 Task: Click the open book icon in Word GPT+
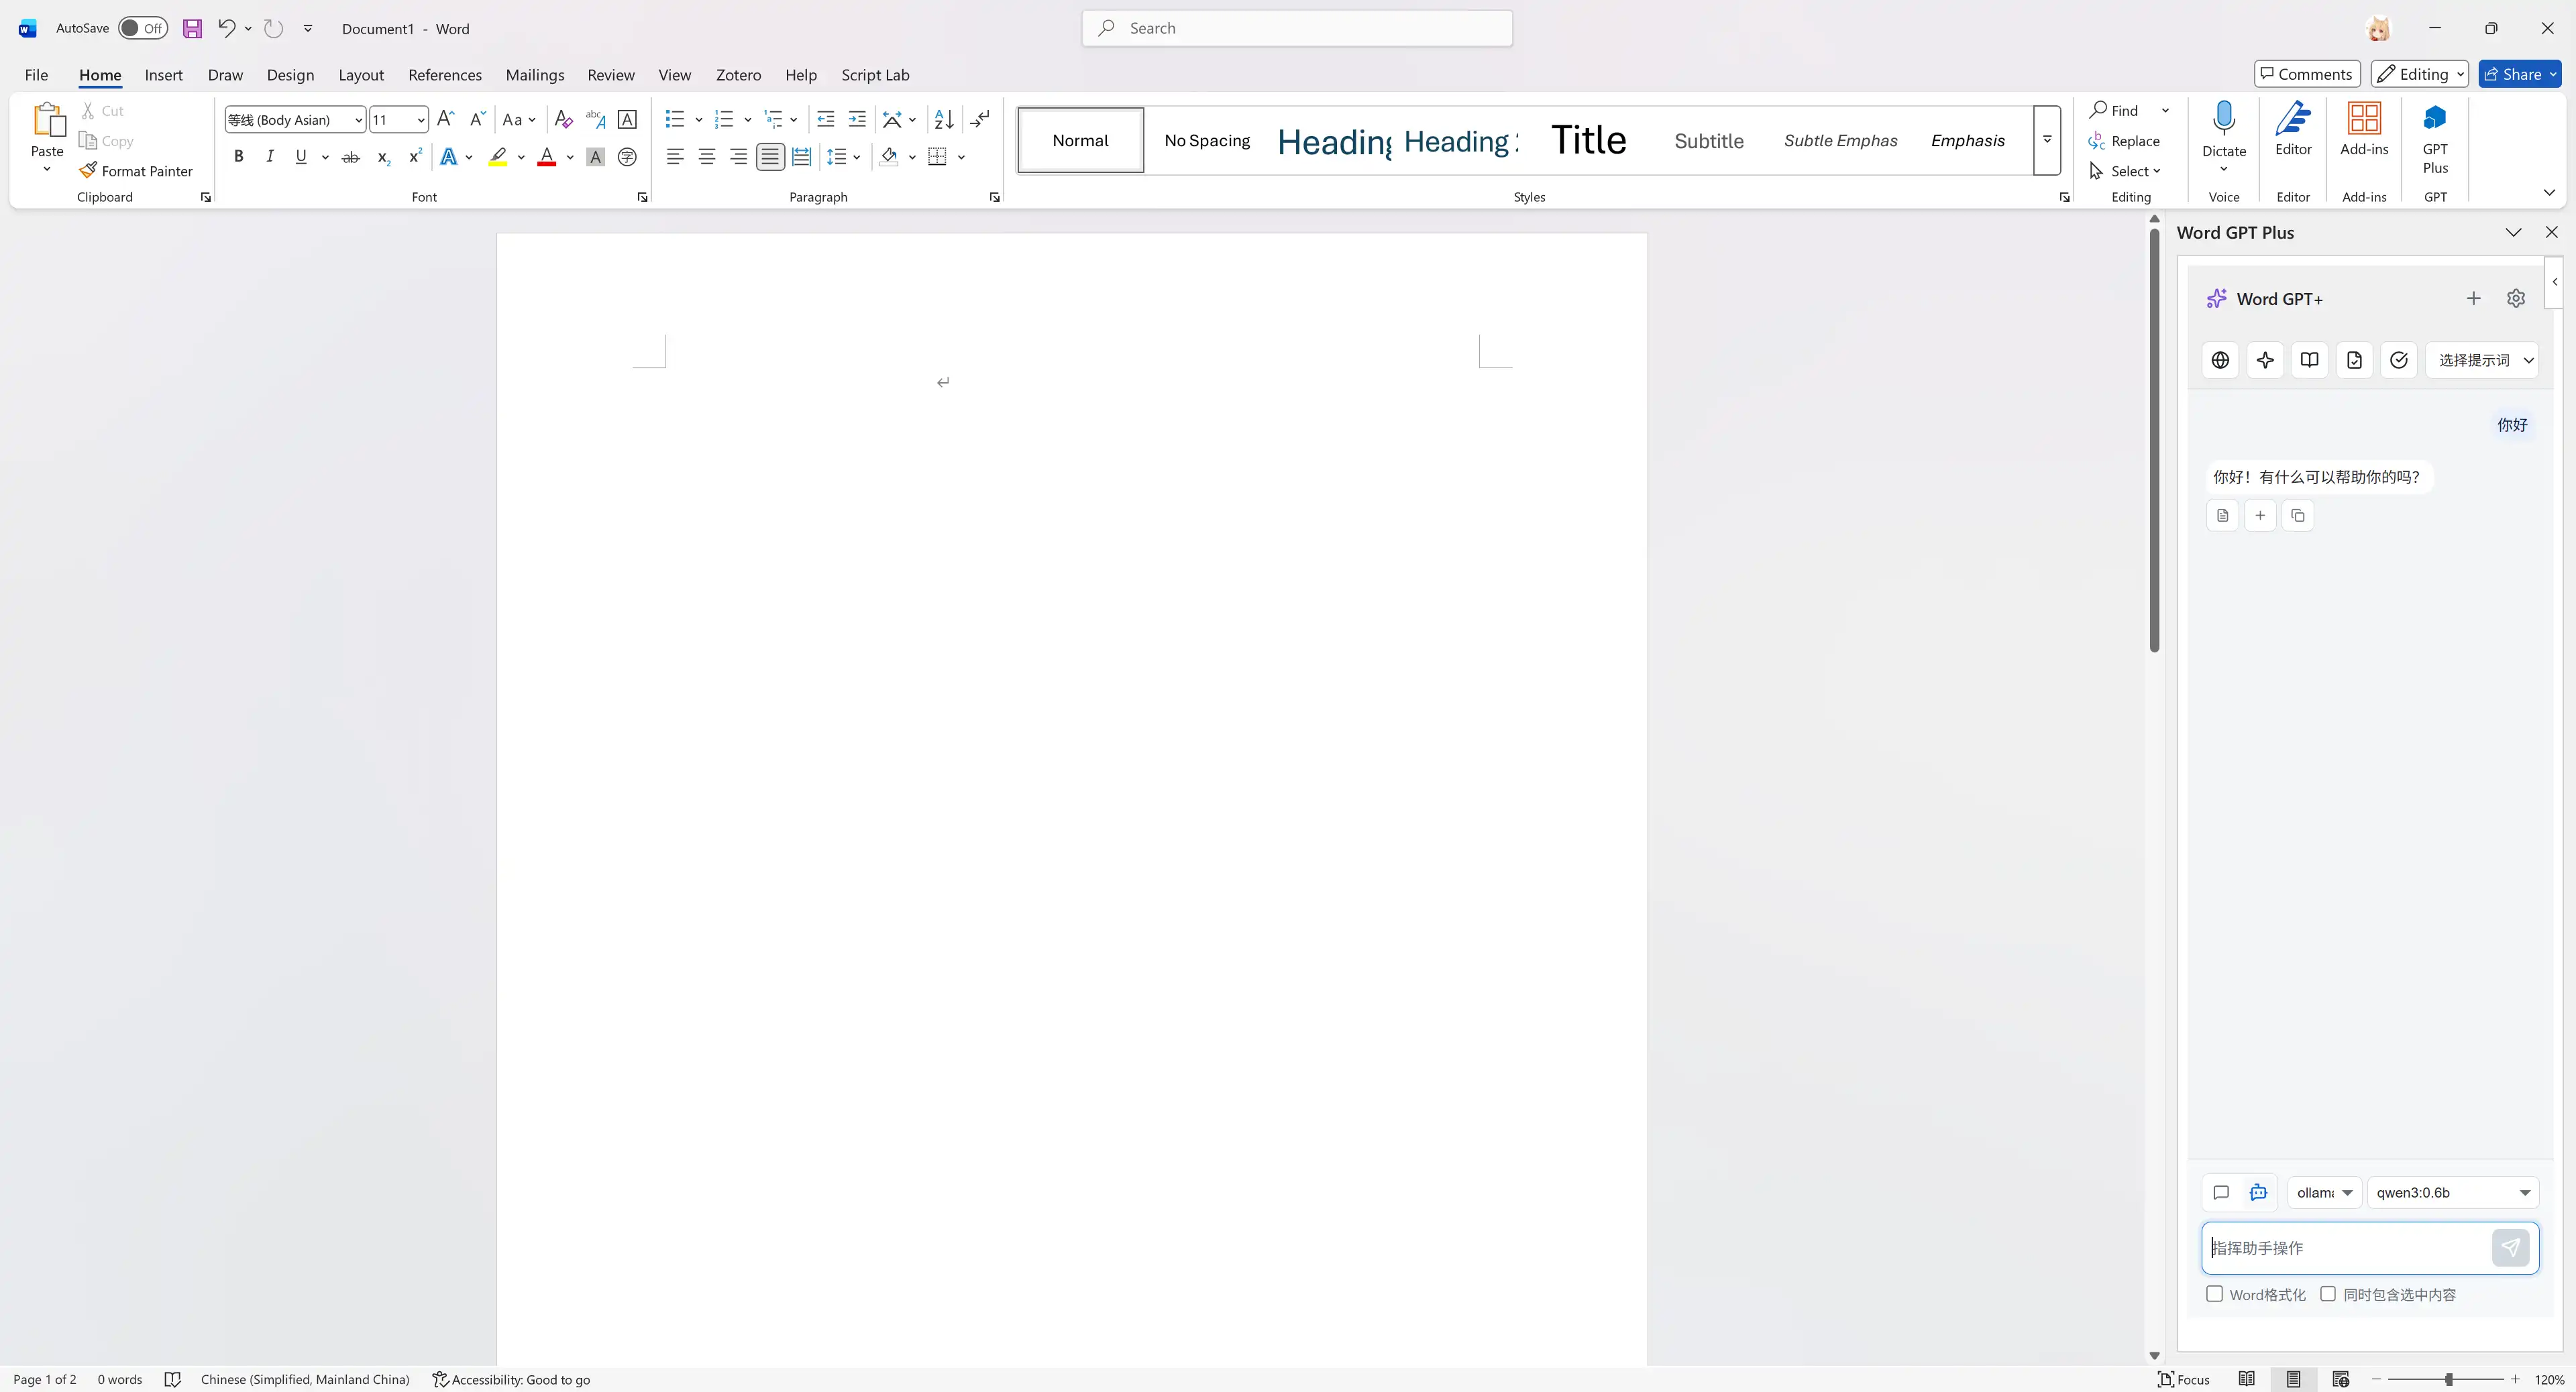point(2309,360)
